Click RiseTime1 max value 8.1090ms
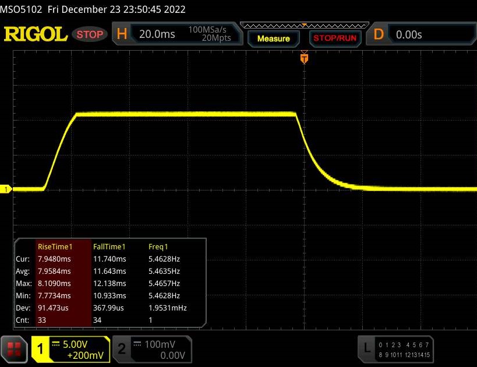 pos(54,283)
